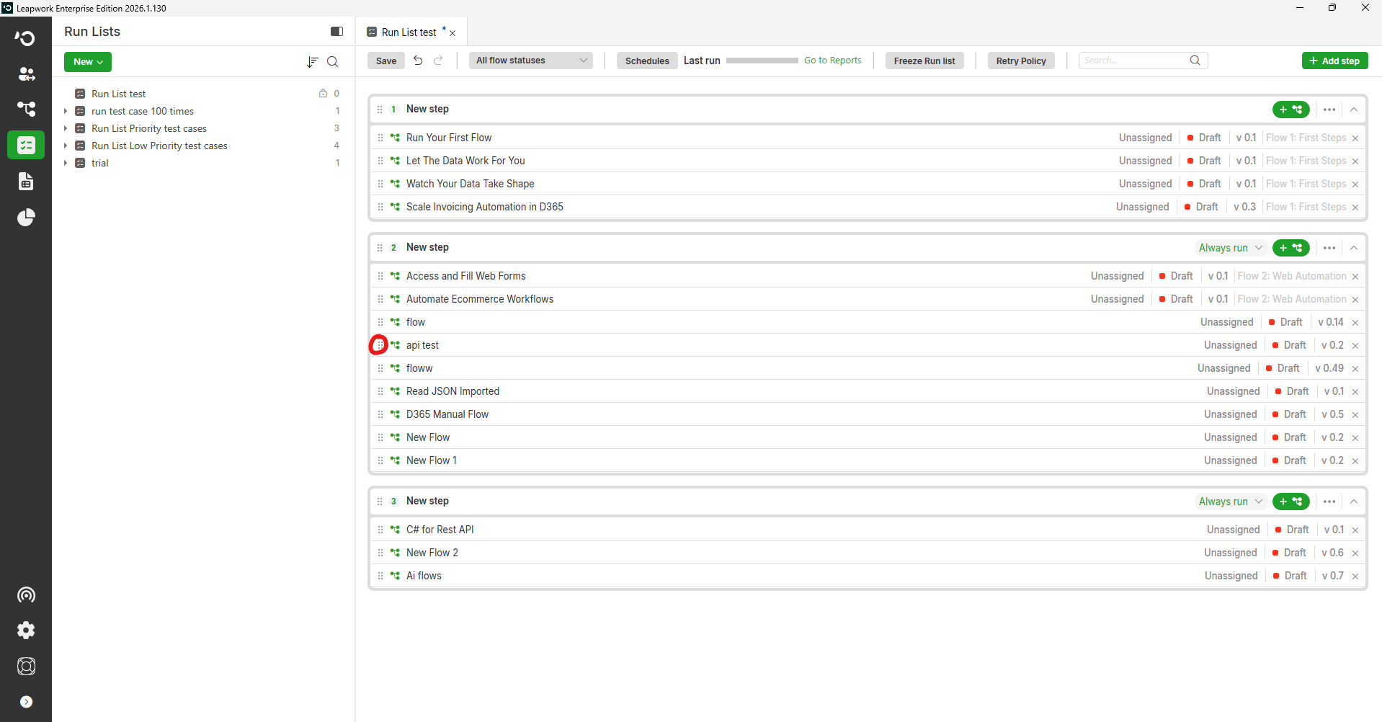
Task: Collapse step 3 using its chevron
Action: pos(1354,502)
